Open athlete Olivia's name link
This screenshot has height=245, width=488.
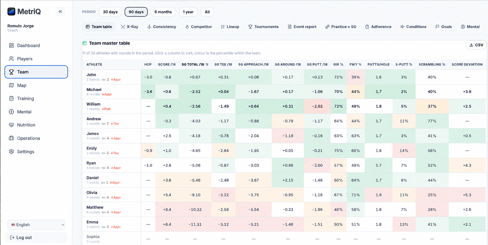(92, 193)
